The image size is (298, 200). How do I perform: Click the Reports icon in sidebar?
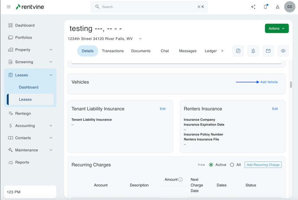[10, 162]
